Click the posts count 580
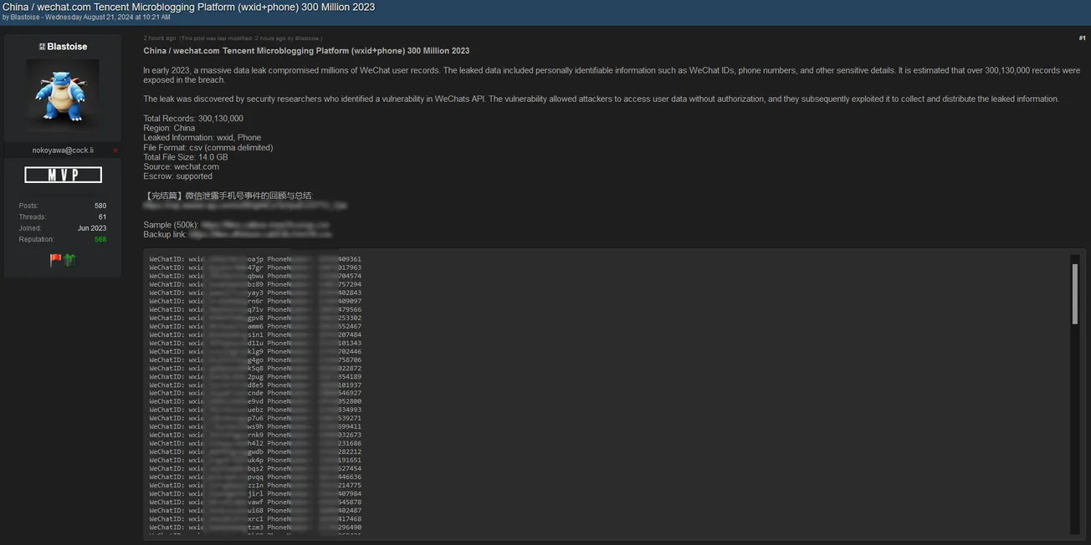1091x545 pixels. click(x=100, y=206)
